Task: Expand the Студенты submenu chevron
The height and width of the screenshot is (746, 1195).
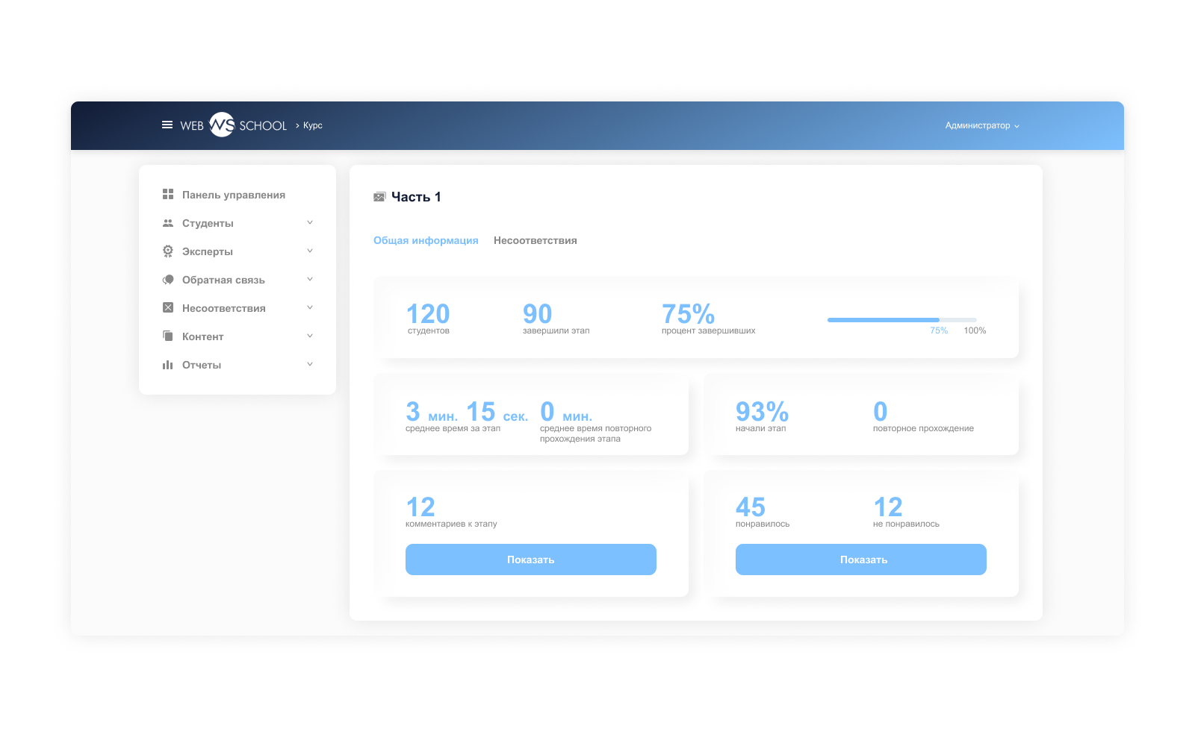Action: pyautogui.click(x=310, y=223)
